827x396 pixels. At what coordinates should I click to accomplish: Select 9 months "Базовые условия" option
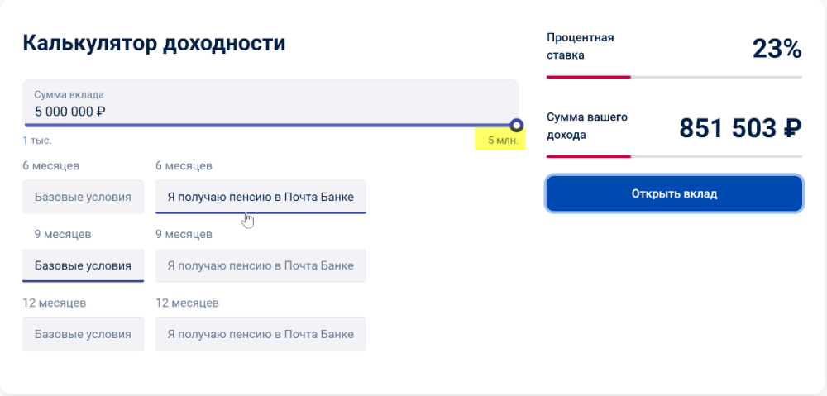click(x=83, y=265)
